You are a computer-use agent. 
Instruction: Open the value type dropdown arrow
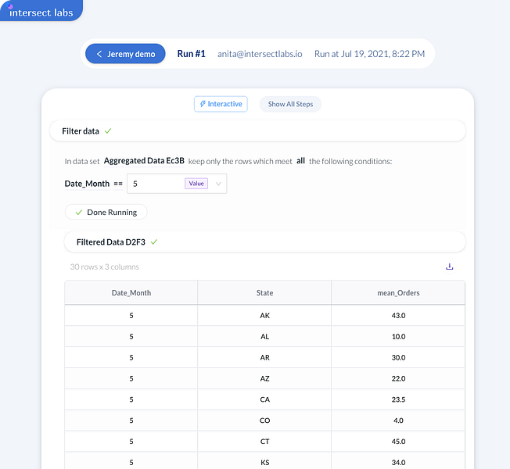(x=218, y=184)
